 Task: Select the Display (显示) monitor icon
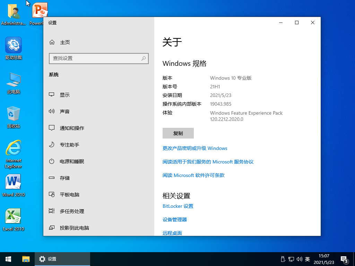pos(52,95)
